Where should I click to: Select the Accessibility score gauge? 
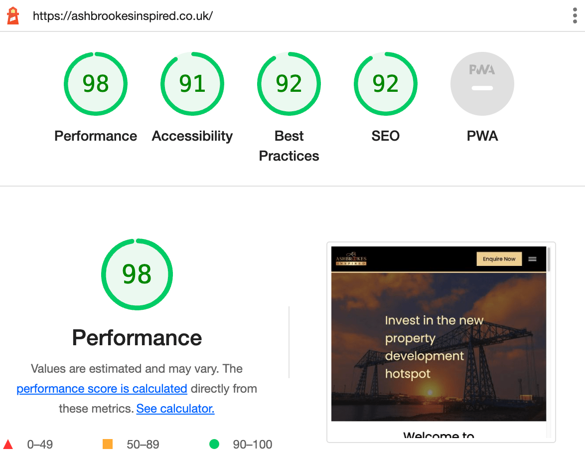coord(192,84)
